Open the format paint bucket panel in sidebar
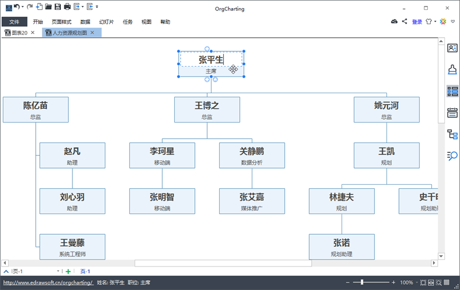460x290 pixels. click(x=452, y=70)
